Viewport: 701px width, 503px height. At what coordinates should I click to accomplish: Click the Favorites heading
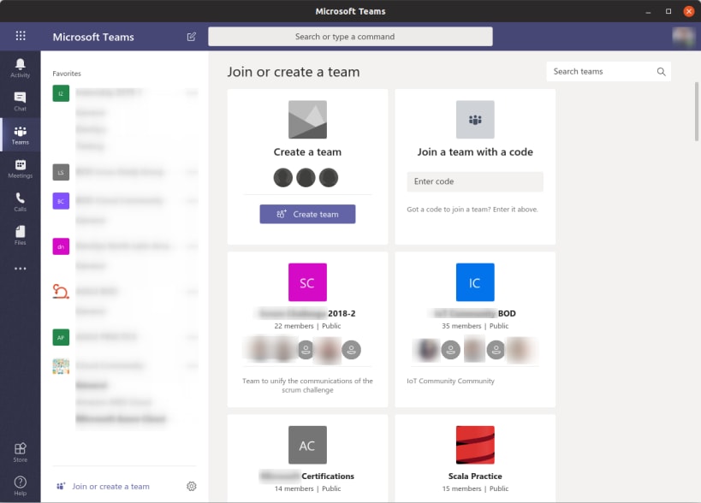tap(67, 74)
